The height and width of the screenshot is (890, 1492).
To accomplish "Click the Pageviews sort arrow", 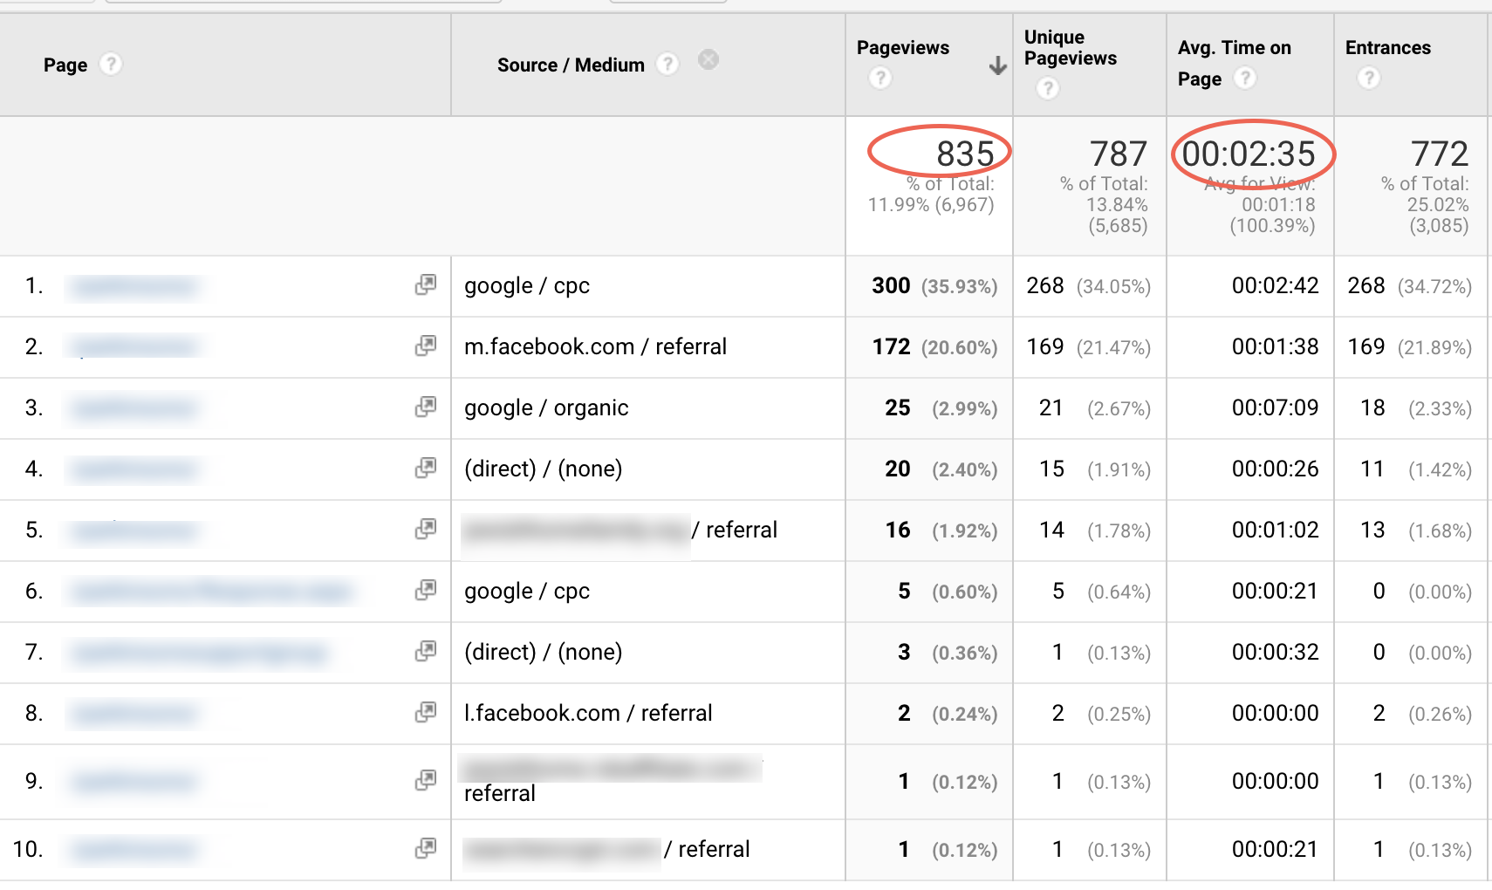I will point(996,65).
